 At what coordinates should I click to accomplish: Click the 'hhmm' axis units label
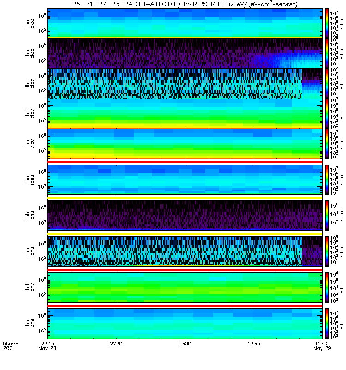coord(11,344)
